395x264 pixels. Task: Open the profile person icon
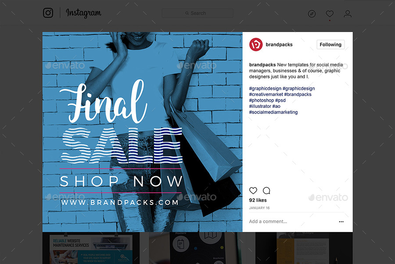pyautogui.click(x=348, y=14)
